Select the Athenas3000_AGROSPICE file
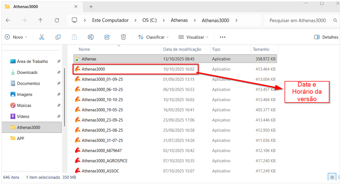This screenshot has height=185, width=342. pyautogui.click(x=104, y=161)
